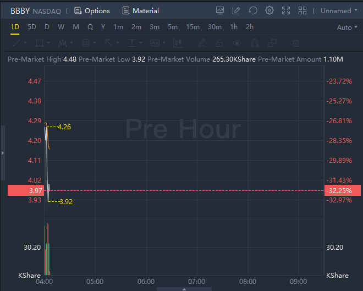This screenshot has width=363, height=291.
Task: Click the 4.26 high marker label
Action: [x=64, y=127]
